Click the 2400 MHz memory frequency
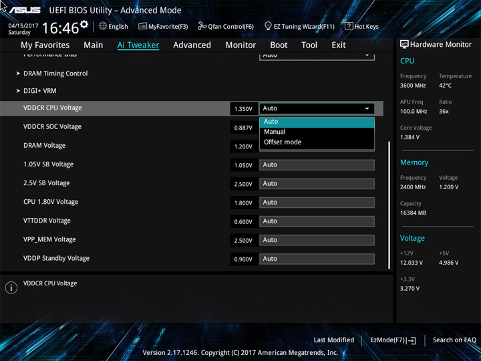The height and width of the screenshot is (361, 481). point(413,187)
